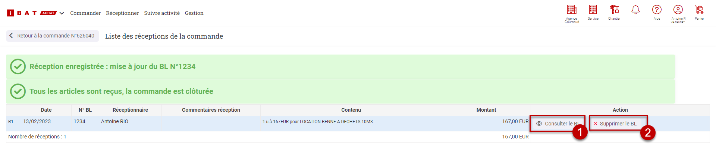Open Antoine R user profile icon
The width and height of the screenshot is (716, 154).
[678, 10]
